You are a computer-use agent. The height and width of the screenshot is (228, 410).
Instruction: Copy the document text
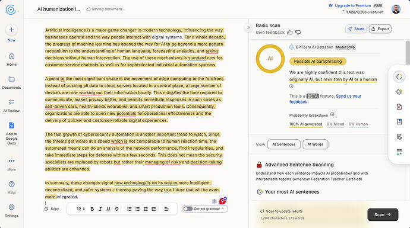point(52,209)
